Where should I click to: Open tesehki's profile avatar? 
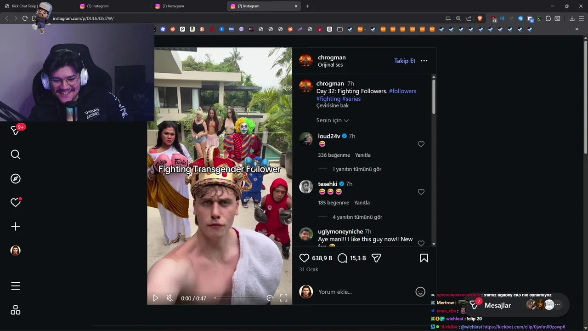click(x=306, y=187)
